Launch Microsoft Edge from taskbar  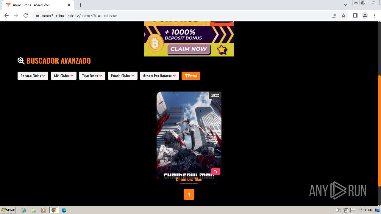tap(64, 210)
